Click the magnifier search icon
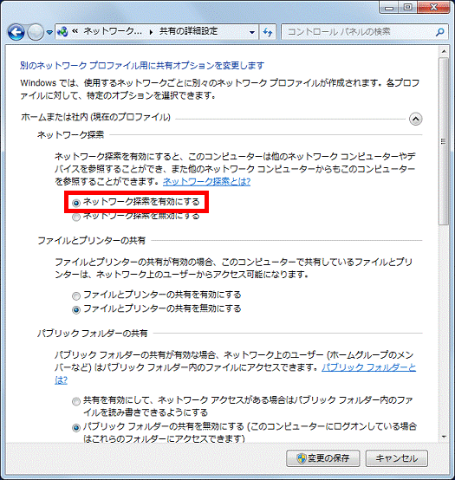This screenshot has height=480, width=455. [x=439, y=32]
